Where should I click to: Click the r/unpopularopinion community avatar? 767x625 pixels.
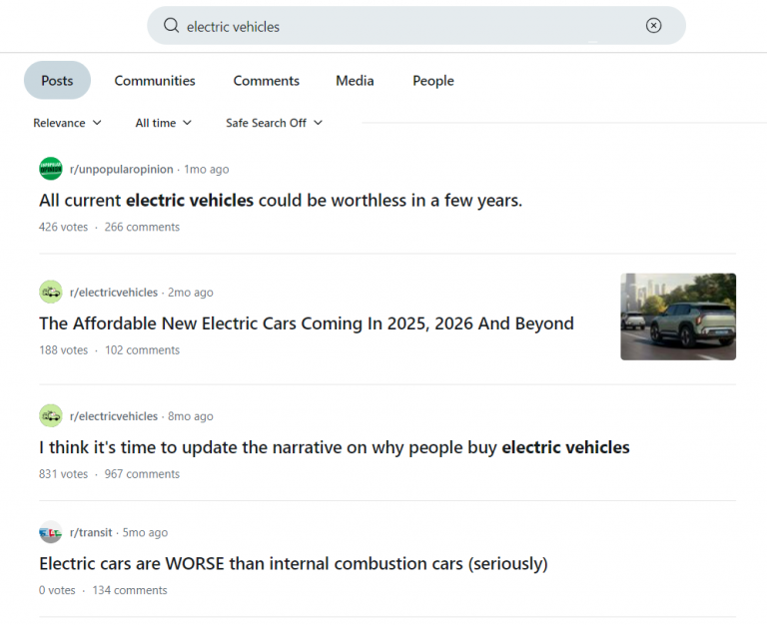pos(51,169)
